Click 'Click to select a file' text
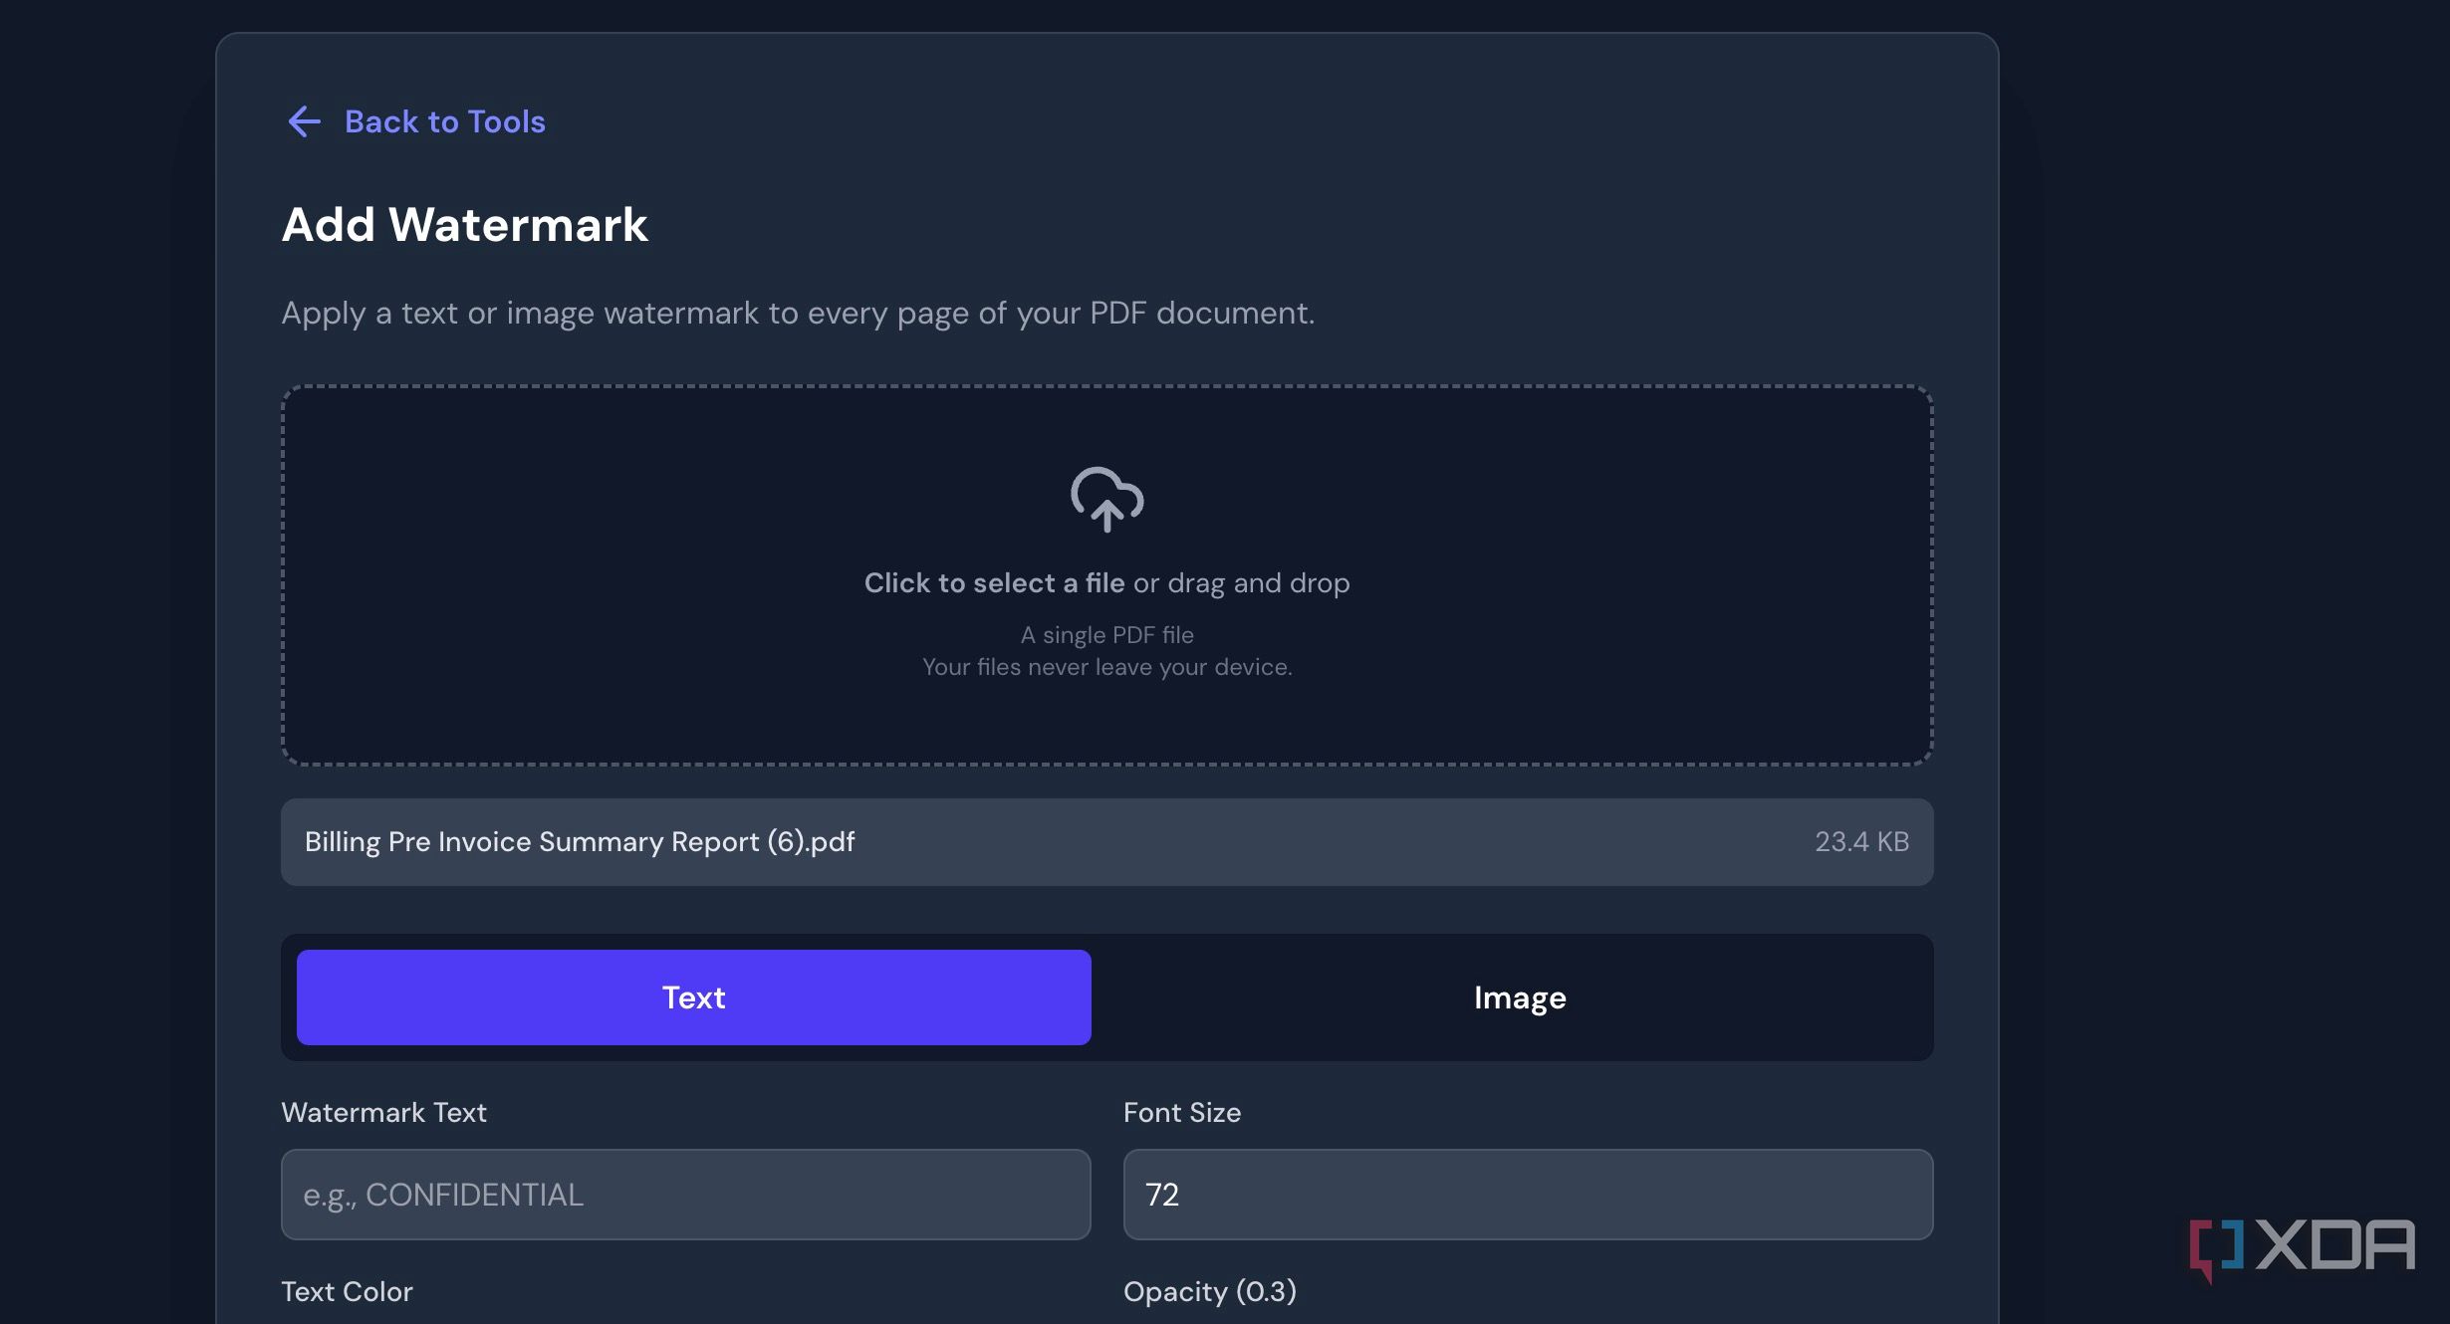The image size is (2450, 1324). pos(994,583)
